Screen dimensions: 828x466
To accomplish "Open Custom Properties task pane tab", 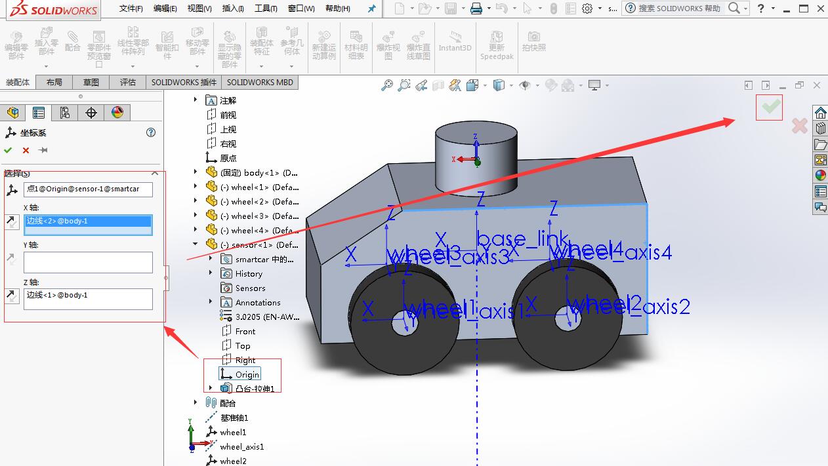I will tap(820, 191).
